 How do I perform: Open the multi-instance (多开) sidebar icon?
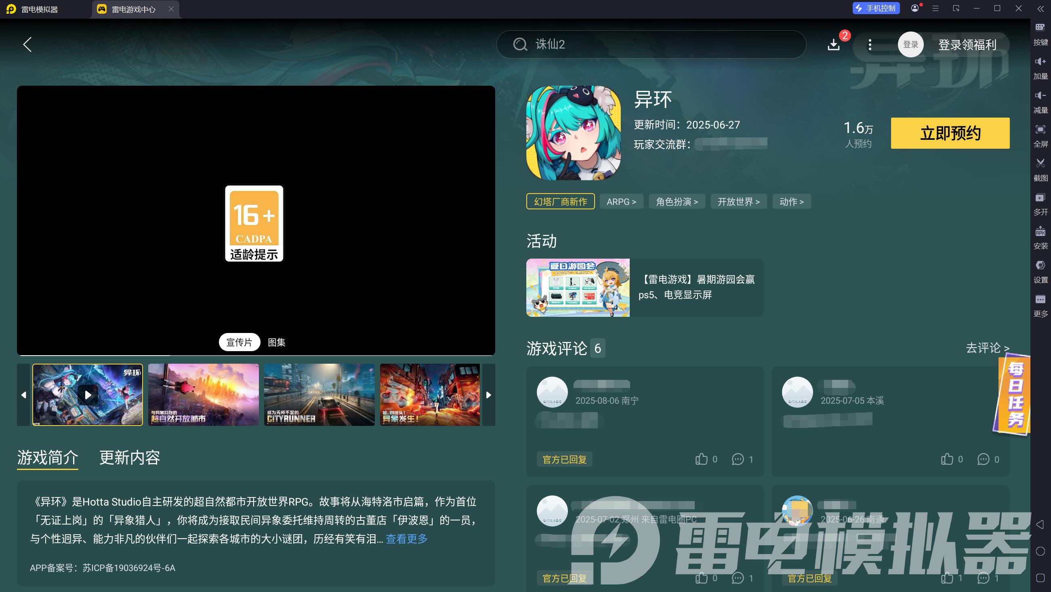click(1040, 202)
